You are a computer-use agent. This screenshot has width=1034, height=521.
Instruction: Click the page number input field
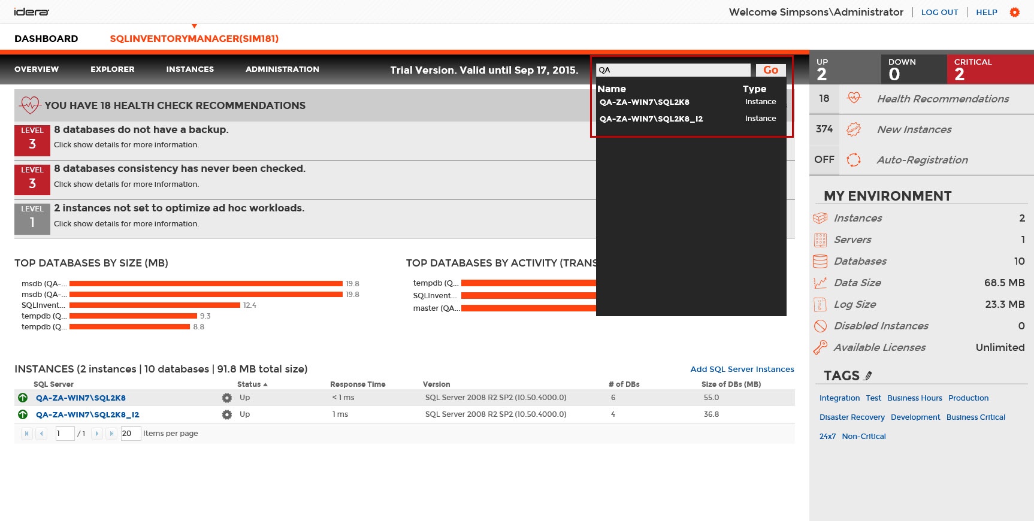coord(65,434)
